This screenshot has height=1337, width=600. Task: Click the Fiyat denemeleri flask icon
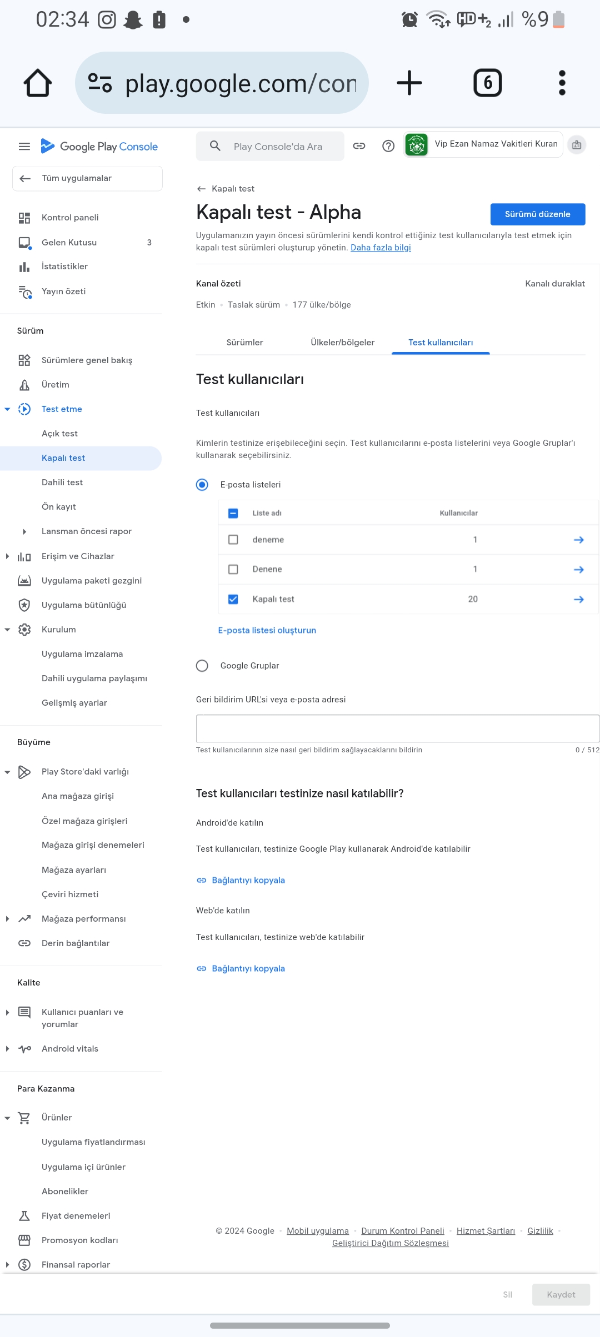point(24,1216)
